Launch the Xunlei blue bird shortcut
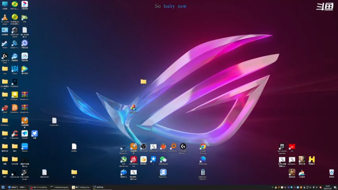Image resolution: width=338 pixels, height=190 pixels. pyautogui.click(x=35, y=135)
